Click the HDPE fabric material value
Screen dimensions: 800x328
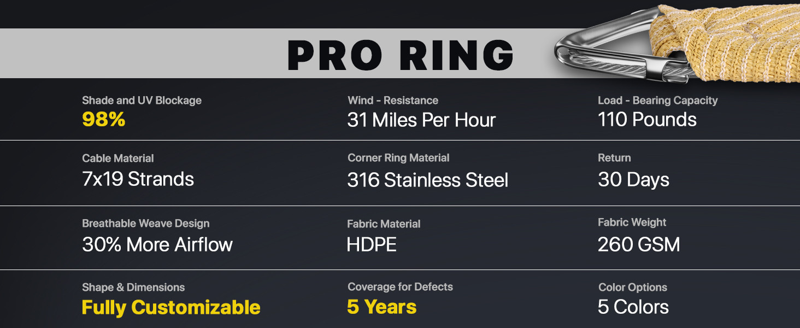(x=372, y=244)
